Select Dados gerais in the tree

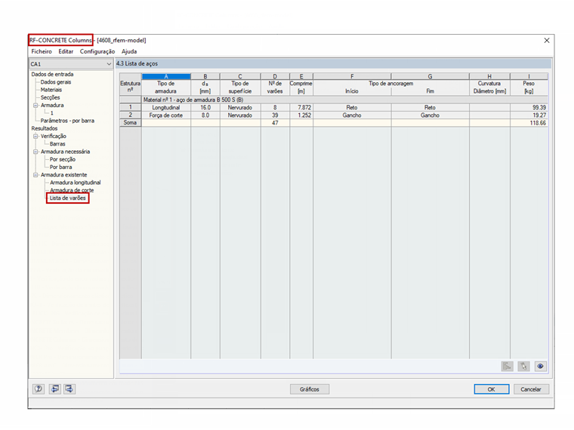(56, 82)
